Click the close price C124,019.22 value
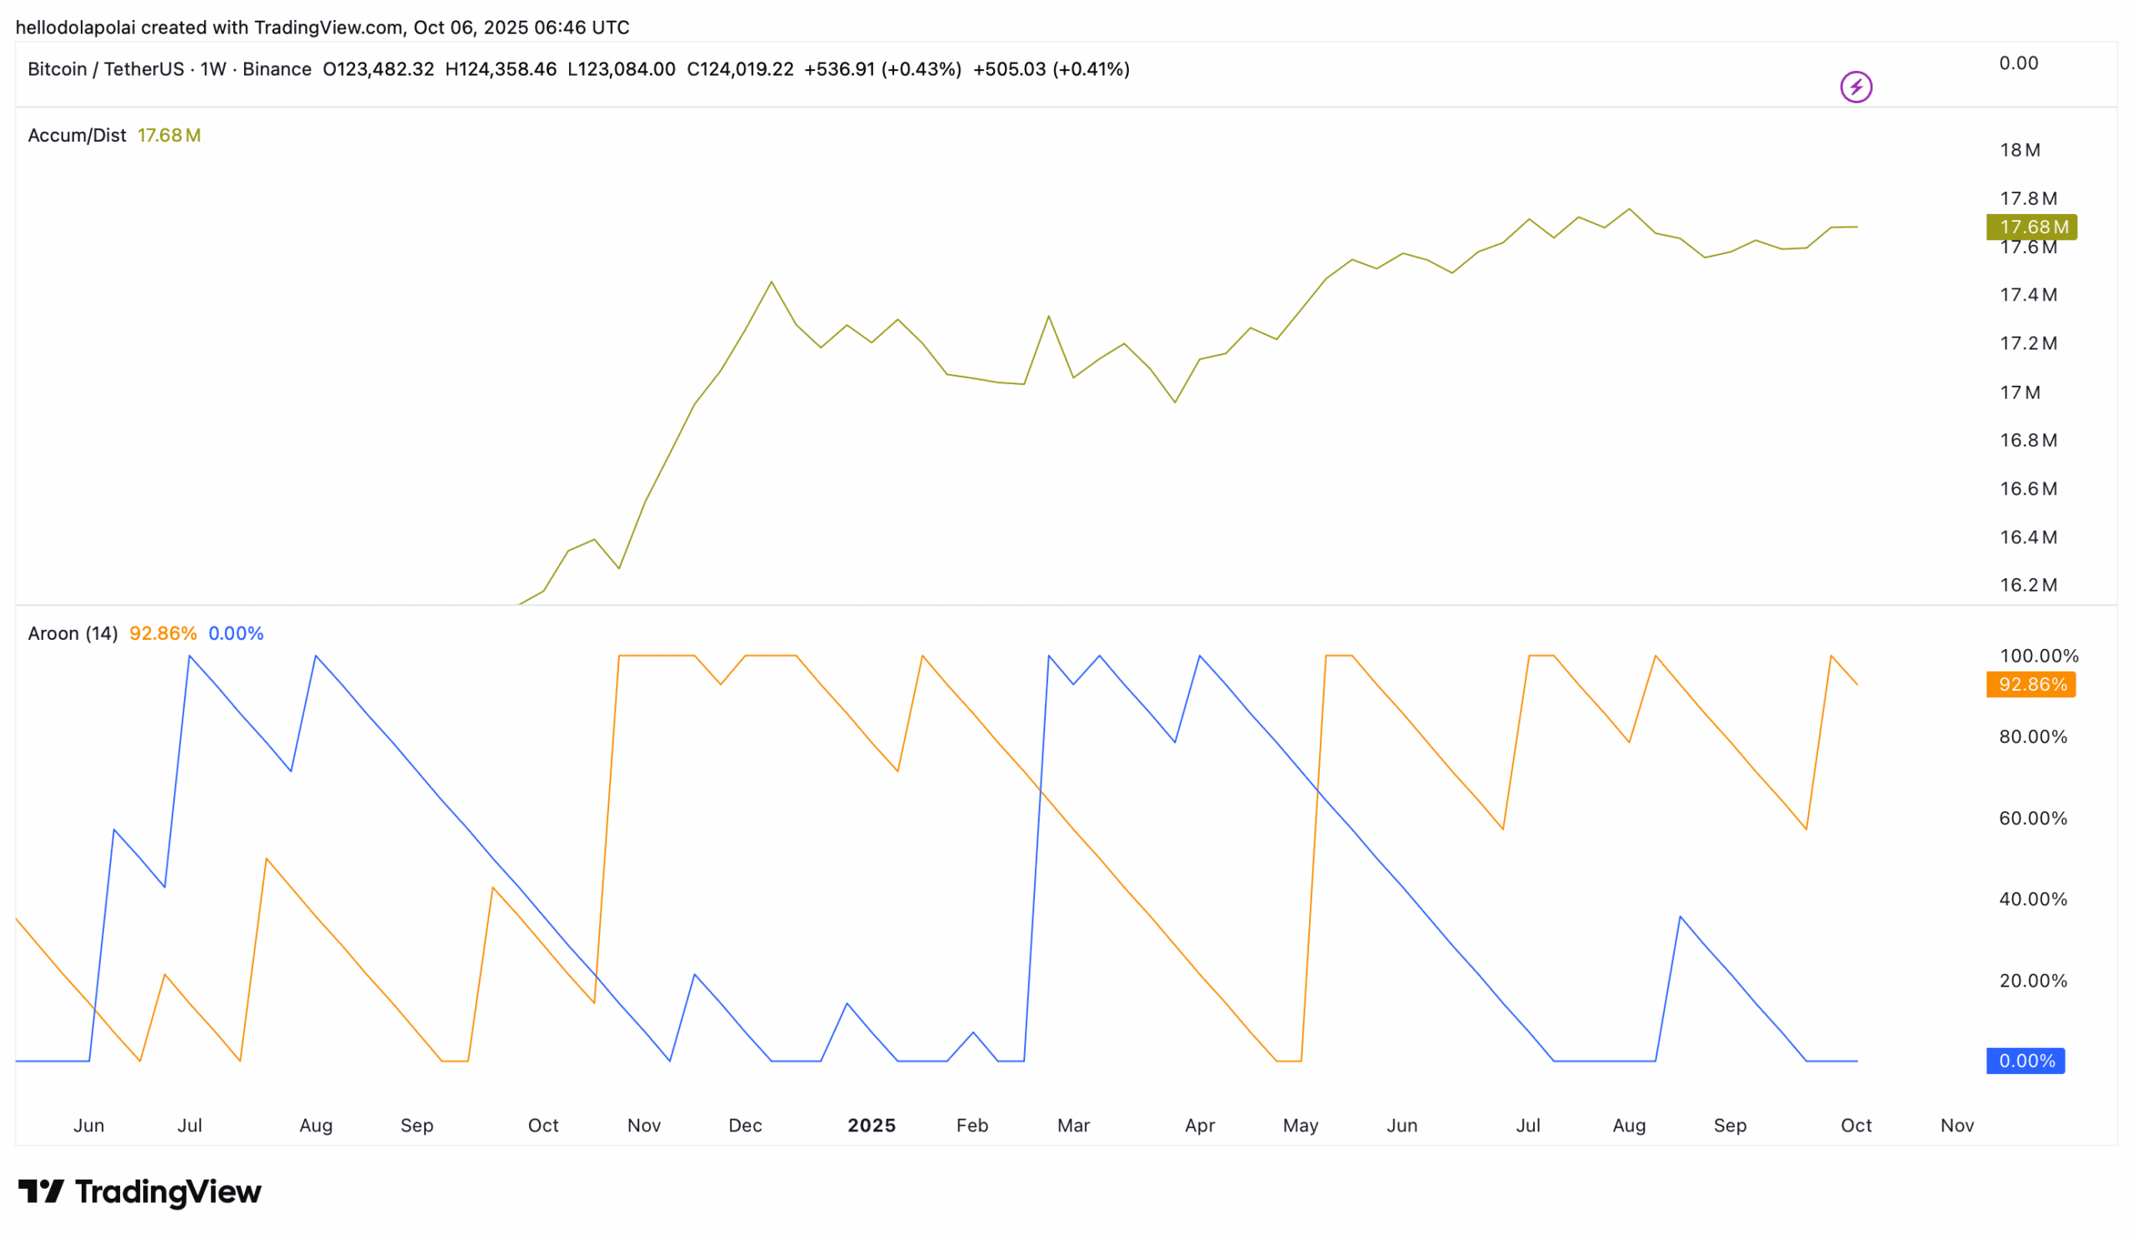This screenshot has width=2133, height=1238. [x=740, y=69]
